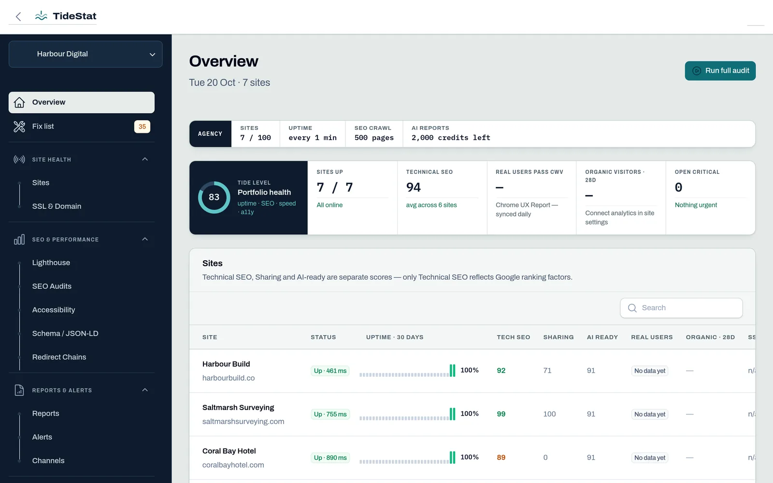Go back with the arrow icon
773x483 pixels.
pos(18,16)
